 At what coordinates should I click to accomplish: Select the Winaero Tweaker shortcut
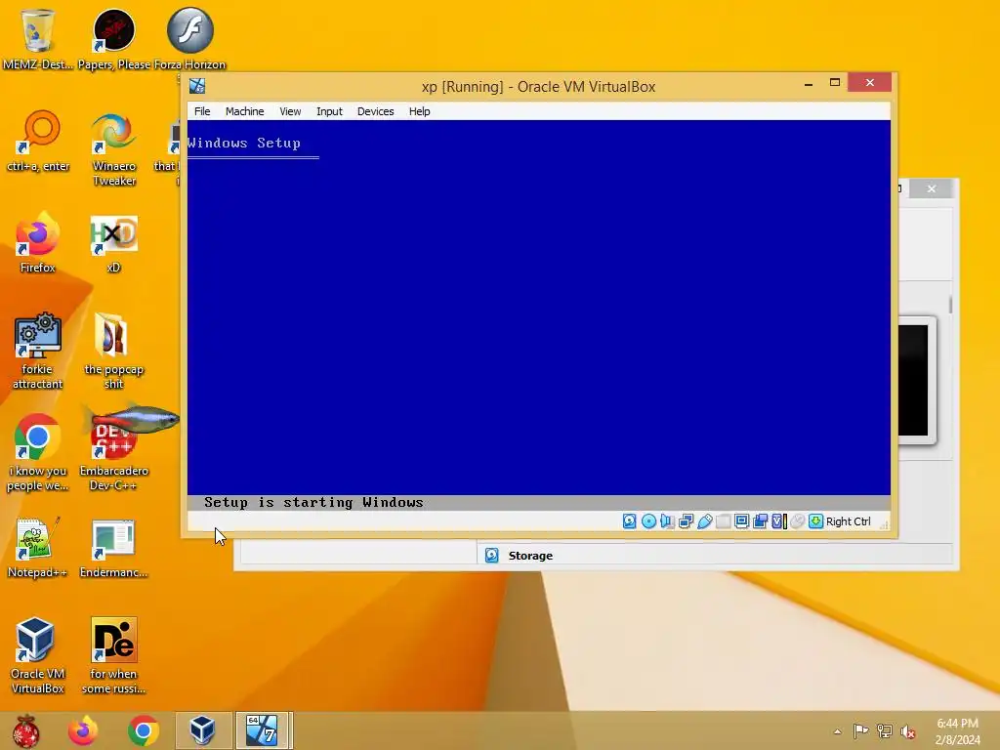click(x=114, y=149)
